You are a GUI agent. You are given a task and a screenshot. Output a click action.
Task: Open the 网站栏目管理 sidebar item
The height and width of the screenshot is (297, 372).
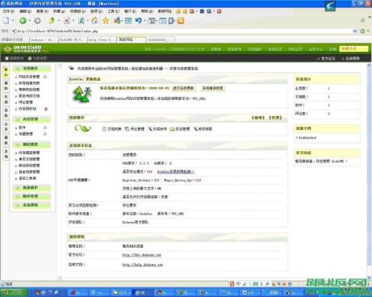coord(29,77)
